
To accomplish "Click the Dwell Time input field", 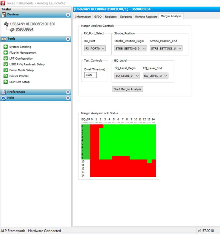I will click(x=90, y=75).
